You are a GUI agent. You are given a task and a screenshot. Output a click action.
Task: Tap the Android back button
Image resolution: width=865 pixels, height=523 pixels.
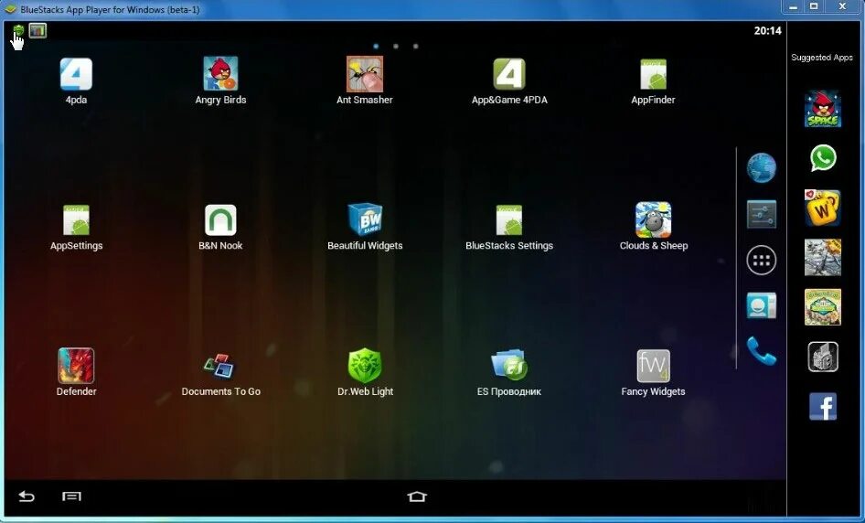27,496
